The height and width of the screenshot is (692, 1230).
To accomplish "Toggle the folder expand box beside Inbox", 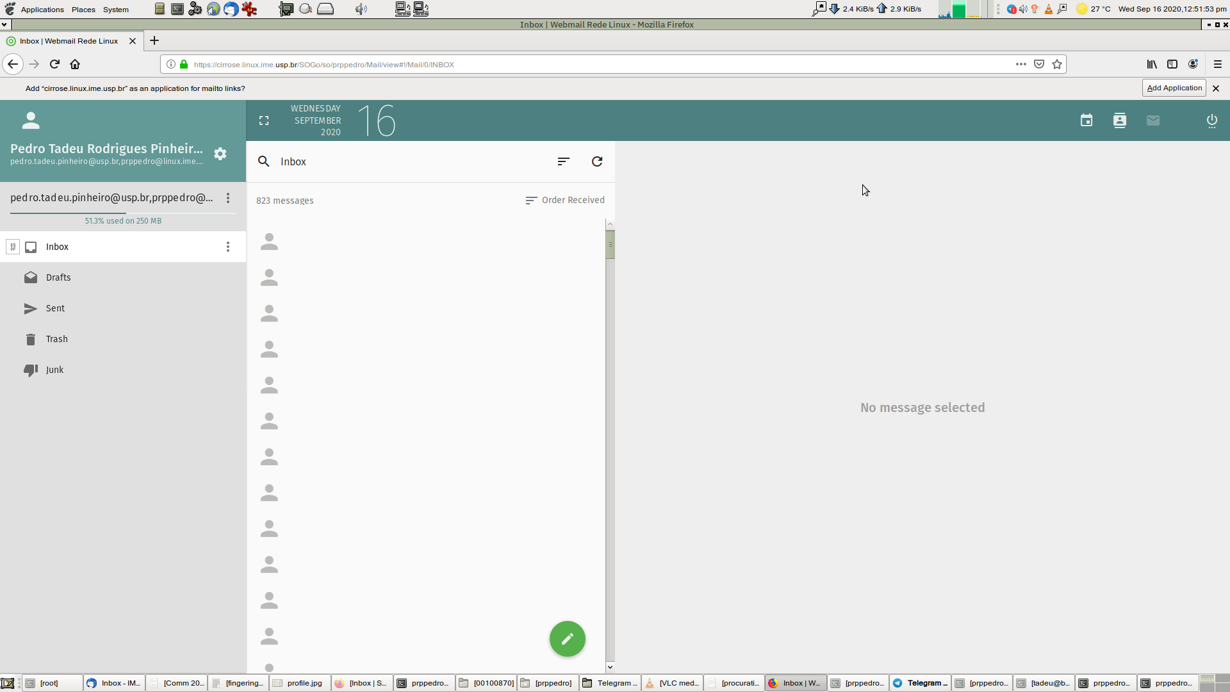I will [13, 247].
